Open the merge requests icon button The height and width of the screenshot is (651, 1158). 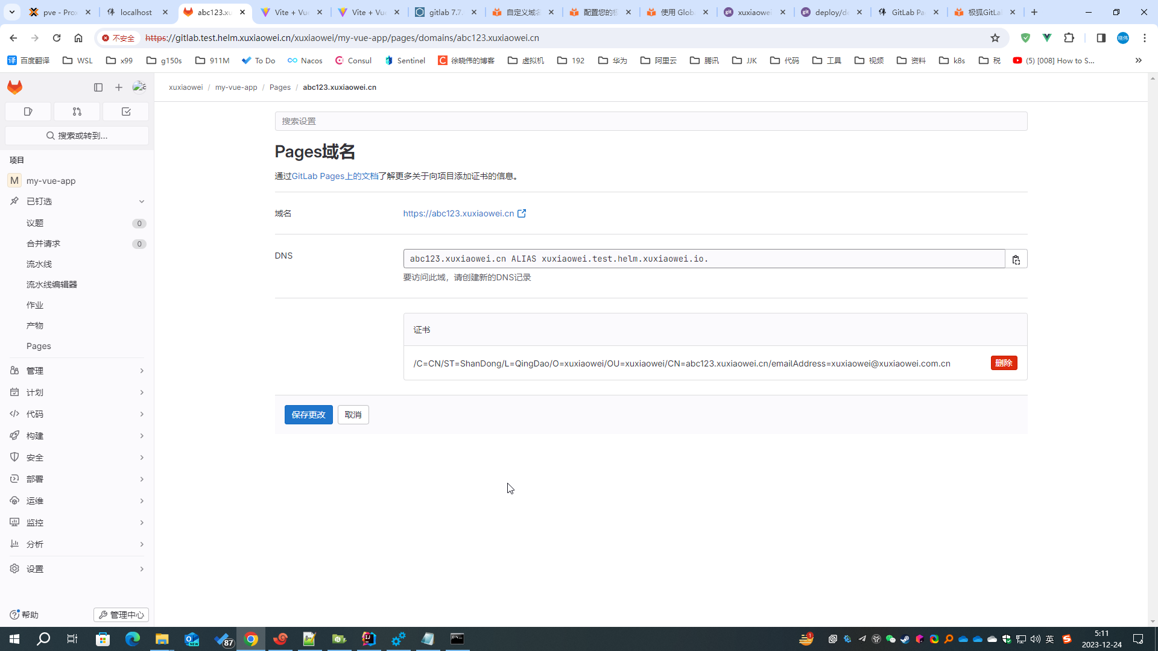click(x=77, y=112)
